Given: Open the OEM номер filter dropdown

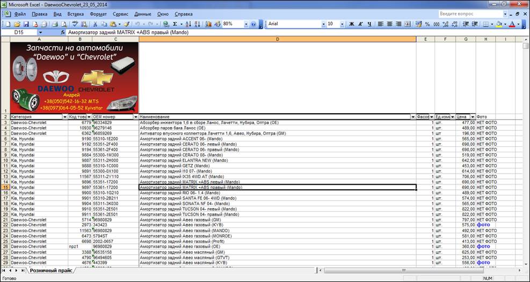Looking at the screenshot, I should point(136,117).
